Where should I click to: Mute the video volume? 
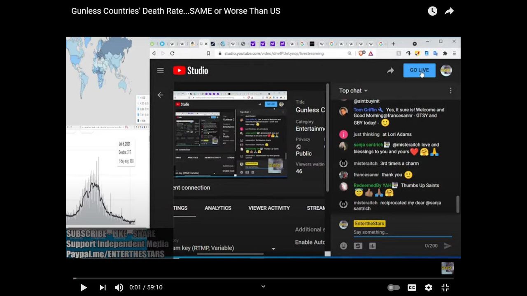pos(119,287)
